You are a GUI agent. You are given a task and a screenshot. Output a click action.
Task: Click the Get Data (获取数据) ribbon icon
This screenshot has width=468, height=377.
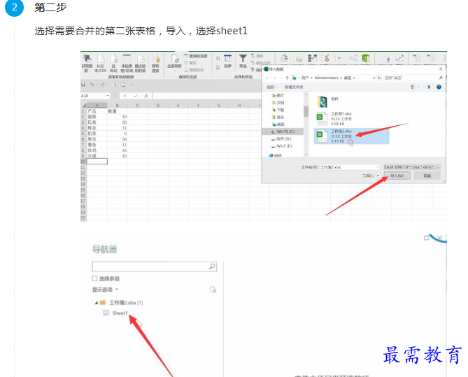click(x=87, y=63)
